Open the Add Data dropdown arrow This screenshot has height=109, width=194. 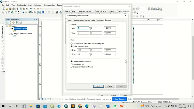(x=40, y=9)
